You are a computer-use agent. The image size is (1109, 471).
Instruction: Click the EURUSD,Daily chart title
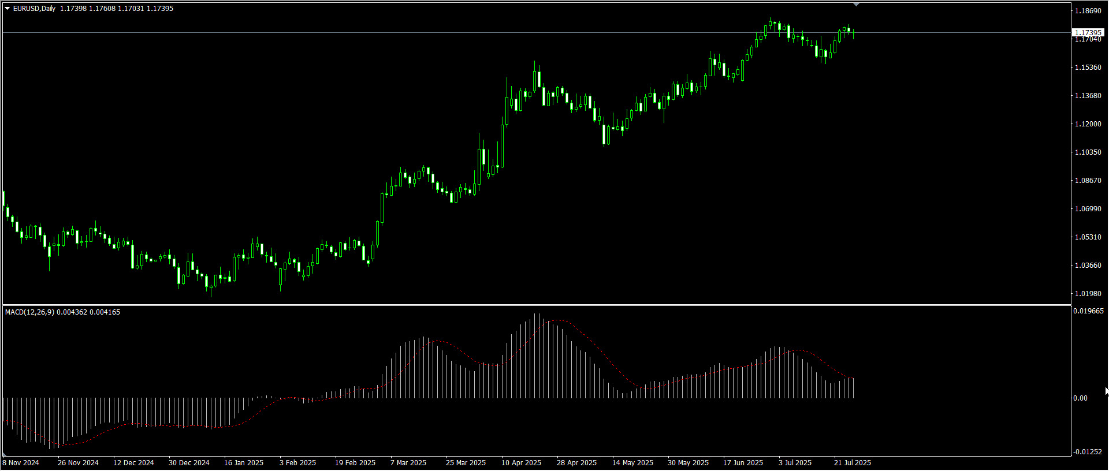34,9
